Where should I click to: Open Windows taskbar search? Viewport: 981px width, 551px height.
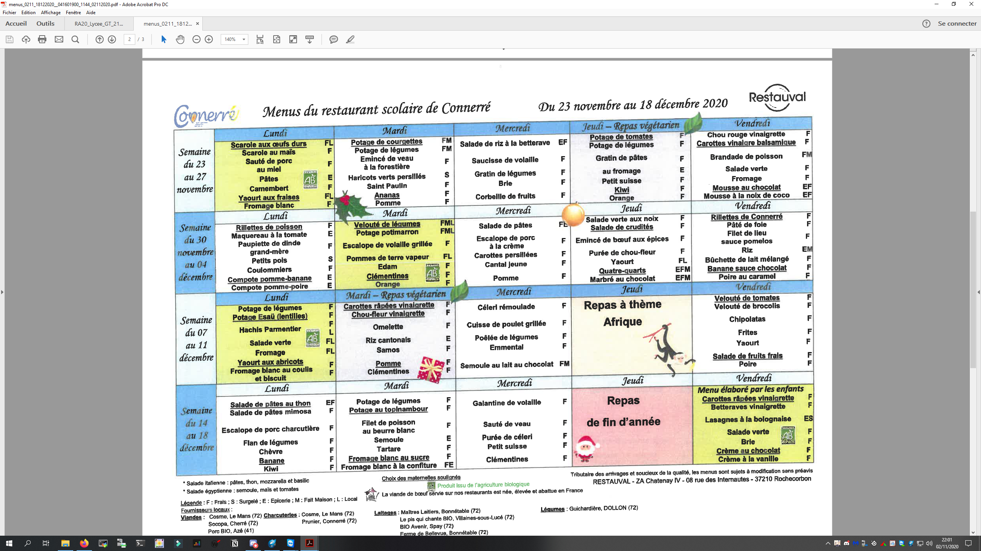coord(28,543)
